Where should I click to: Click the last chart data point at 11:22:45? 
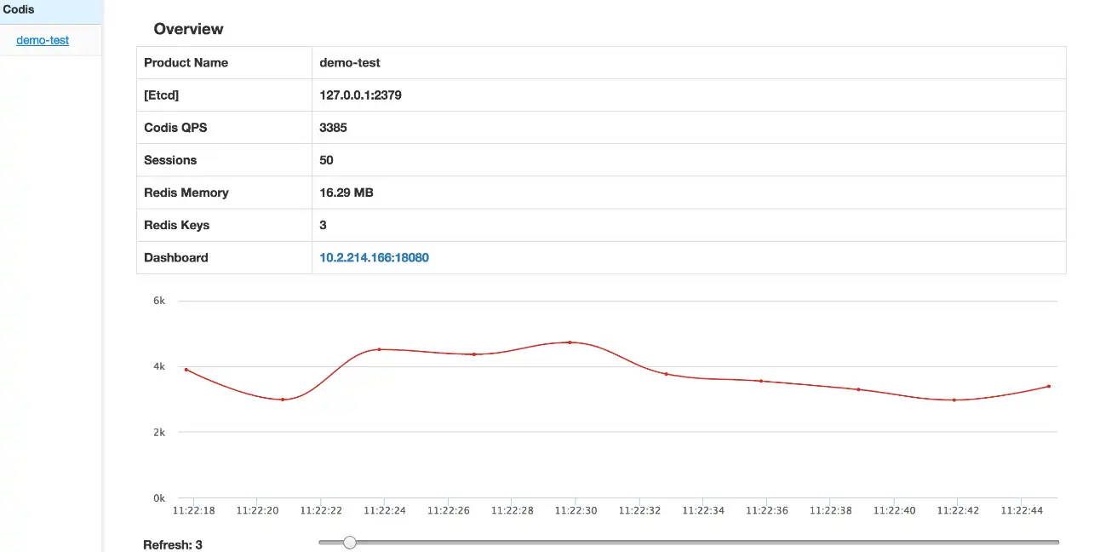1049,386
